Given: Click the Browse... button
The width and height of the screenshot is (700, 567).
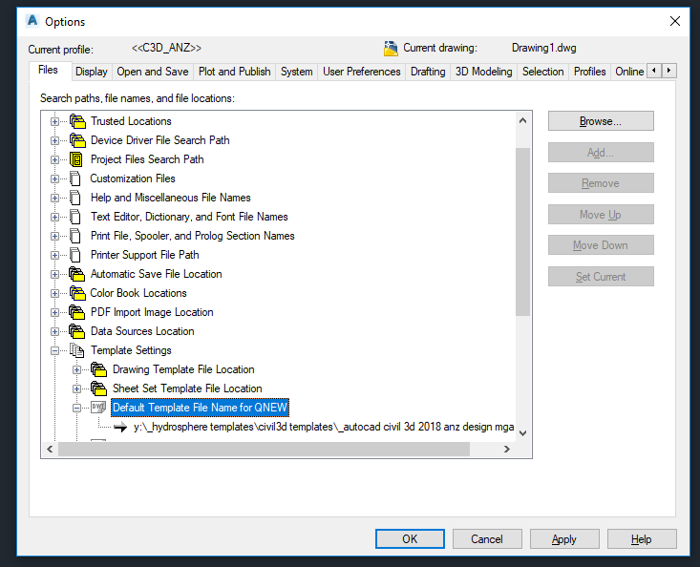Looking at the screenshot, I should tap(601, 121).
